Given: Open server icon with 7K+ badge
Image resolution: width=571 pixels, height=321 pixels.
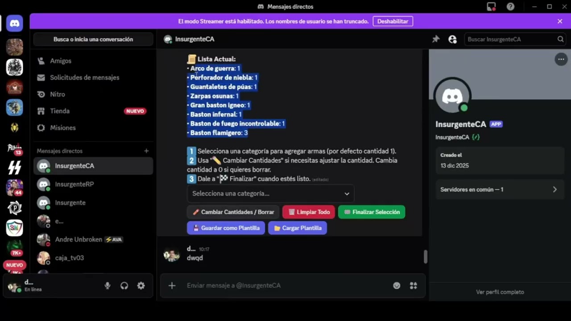Looking at the screenshot, I should pos(15,248).
